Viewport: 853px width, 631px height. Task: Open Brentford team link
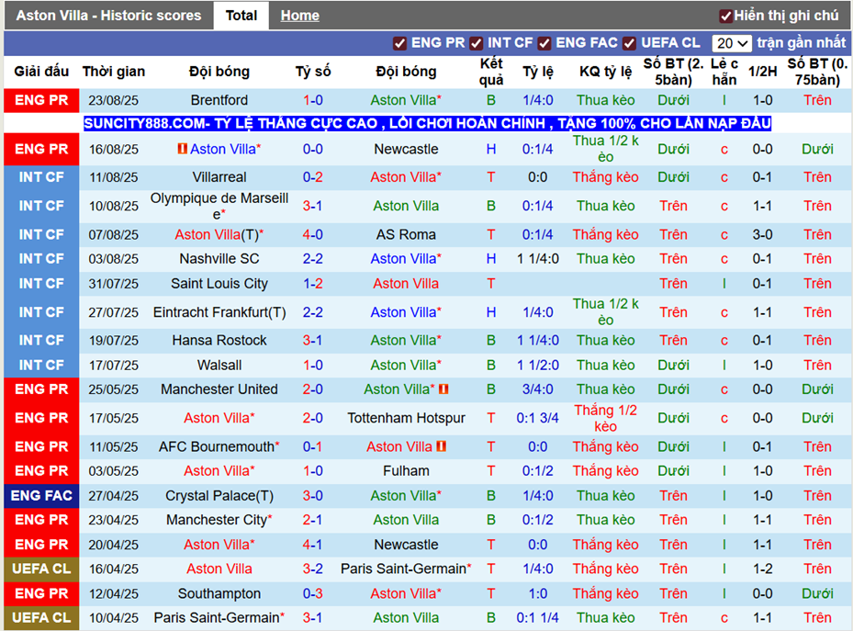point(219,100)
